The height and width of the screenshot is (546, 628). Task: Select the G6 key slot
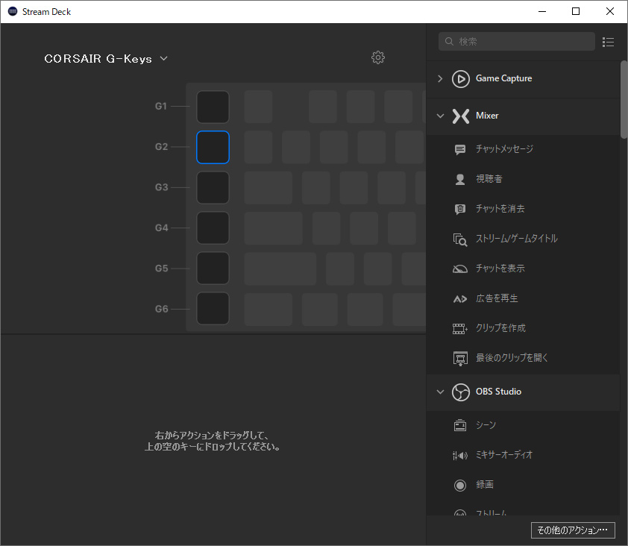(213, 309)
